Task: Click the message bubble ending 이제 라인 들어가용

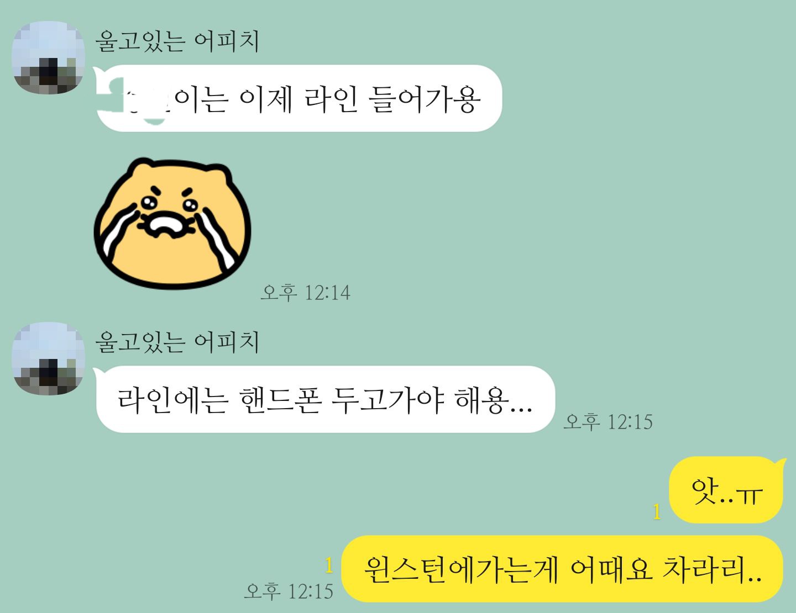Action: [x=298, y=98]
